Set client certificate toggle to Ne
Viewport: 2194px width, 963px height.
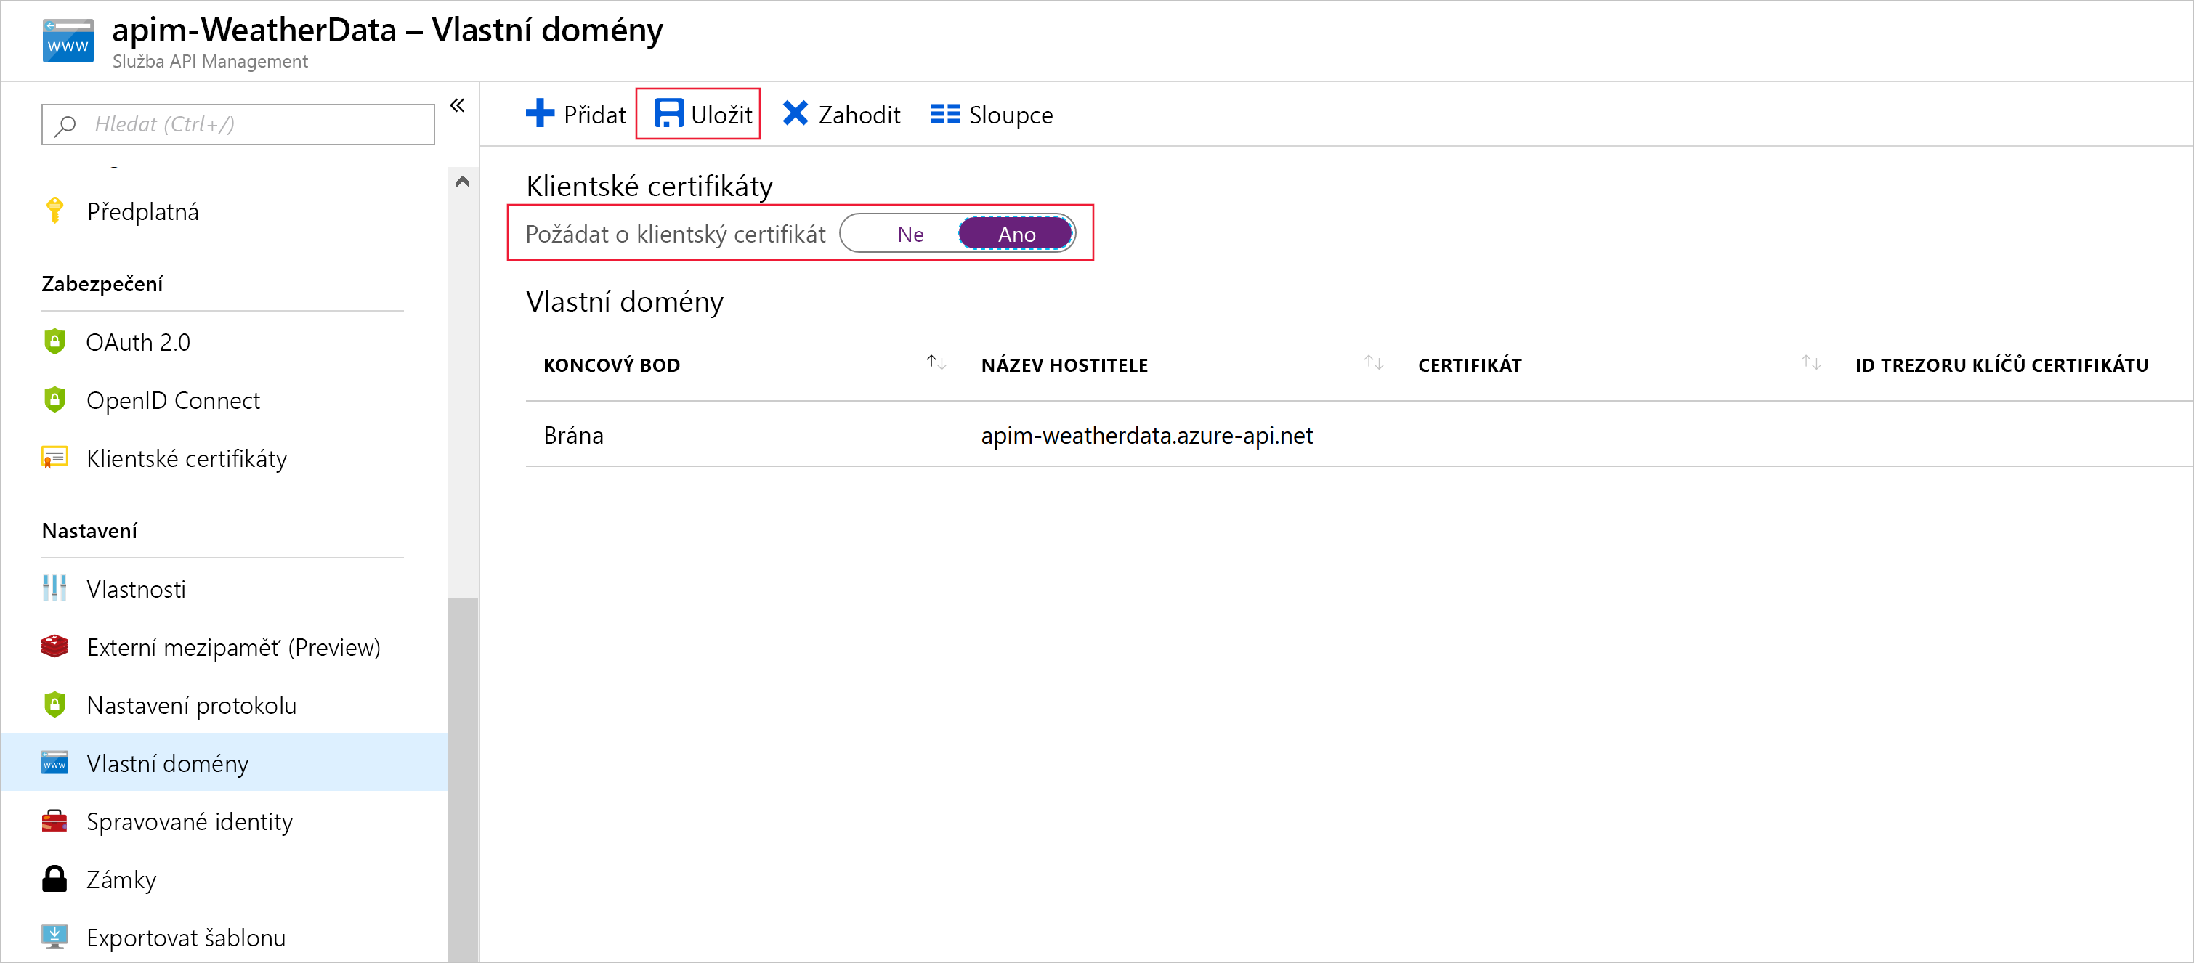910,234
